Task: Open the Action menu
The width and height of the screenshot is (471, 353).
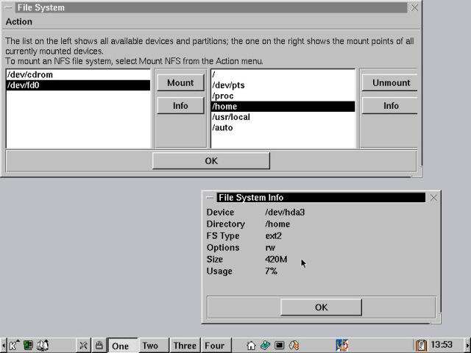Action: (19, 22)
